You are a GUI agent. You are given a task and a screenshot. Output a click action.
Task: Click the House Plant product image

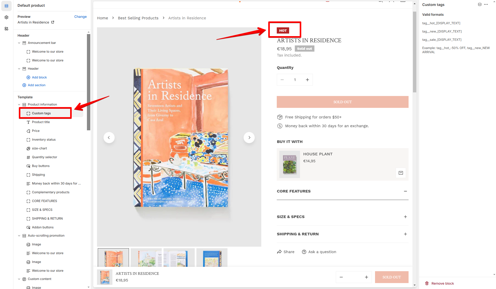click(290, 164)
